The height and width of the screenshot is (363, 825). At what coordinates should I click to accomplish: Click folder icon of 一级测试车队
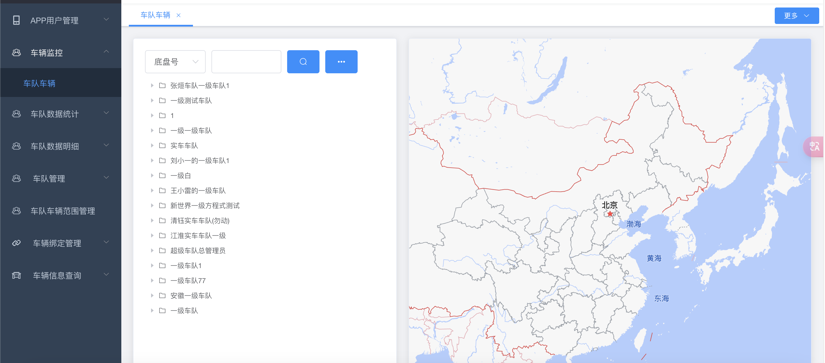coord(162,100)
